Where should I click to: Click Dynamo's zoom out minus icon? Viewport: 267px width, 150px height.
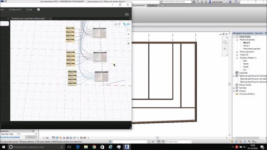click(128, 38)
